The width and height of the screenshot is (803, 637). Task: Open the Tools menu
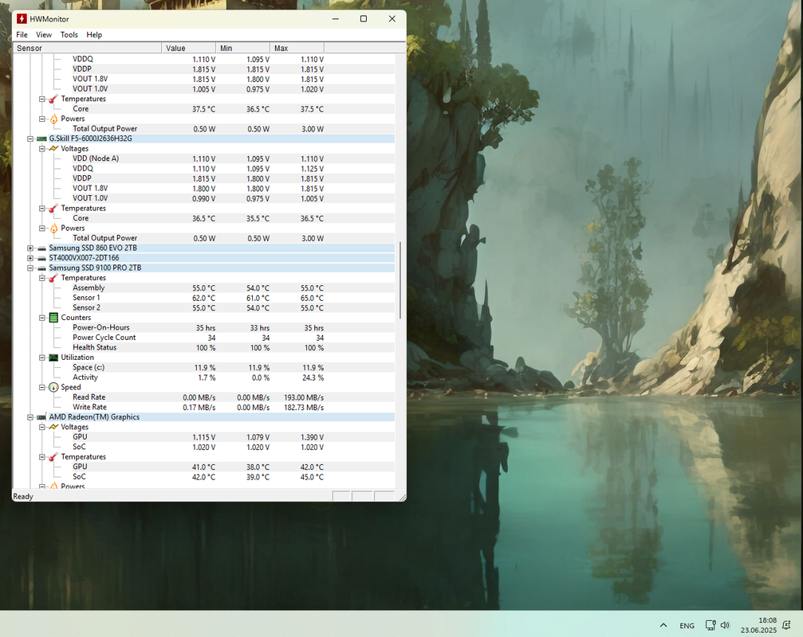click(x=69, y=35)
